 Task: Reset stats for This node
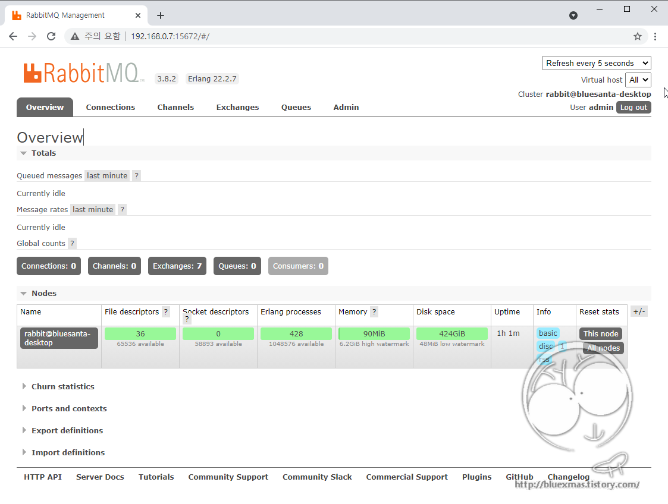601,334
